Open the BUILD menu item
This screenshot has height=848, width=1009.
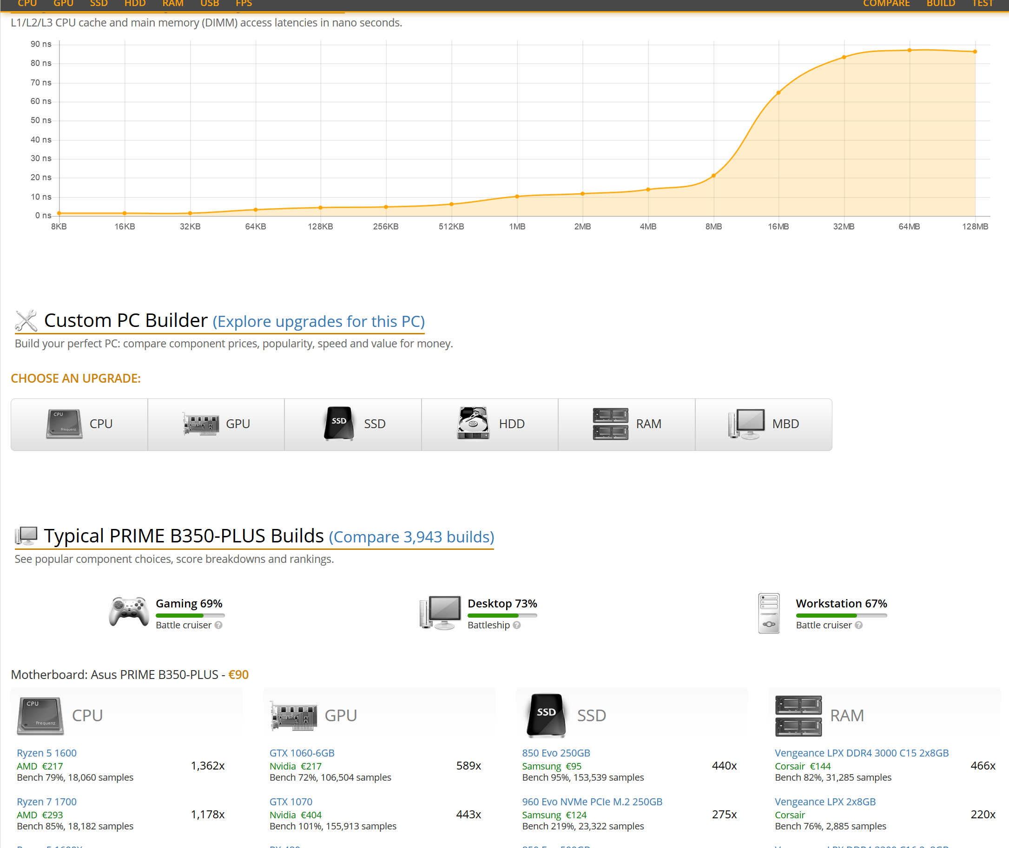pos(940,4)
